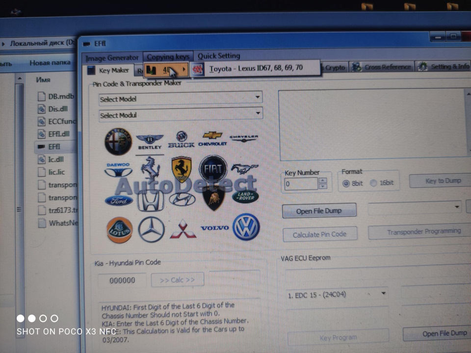Click the Alfa Romeo logo
Viewport: 471px width, 353px height.
(x=118, y=141)
